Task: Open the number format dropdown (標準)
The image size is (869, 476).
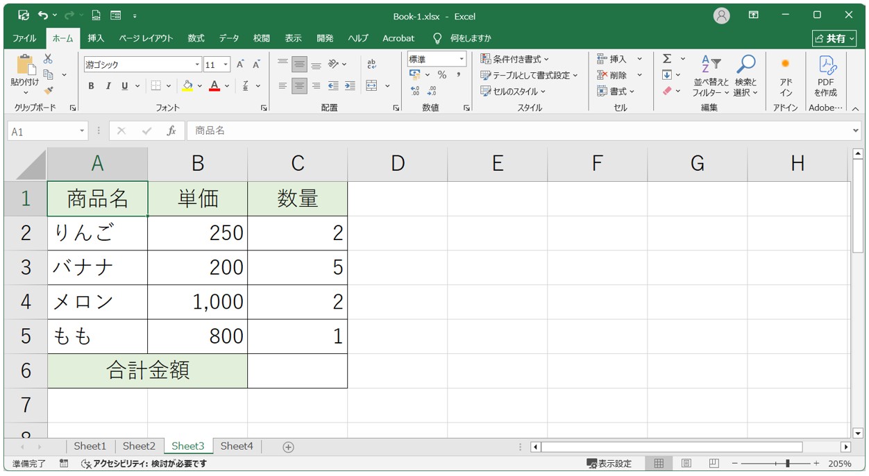Action: point(462,60)
